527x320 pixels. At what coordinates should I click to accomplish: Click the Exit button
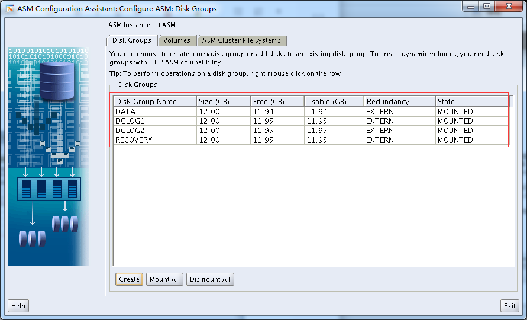pyautogui.click(x=509, y=306)
